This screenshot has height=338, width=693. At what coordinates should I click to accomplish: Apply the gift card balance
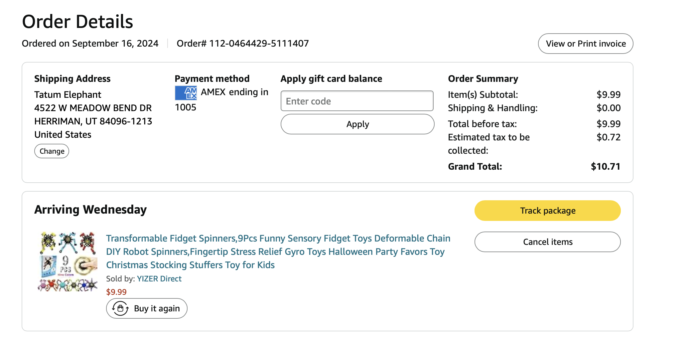pyautogui.click(x=357, y=124)
